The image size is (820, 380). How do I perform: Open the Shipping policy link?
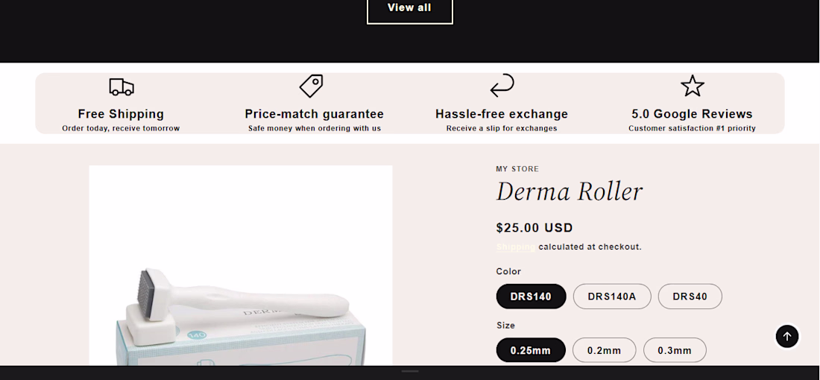pos(515,247)
